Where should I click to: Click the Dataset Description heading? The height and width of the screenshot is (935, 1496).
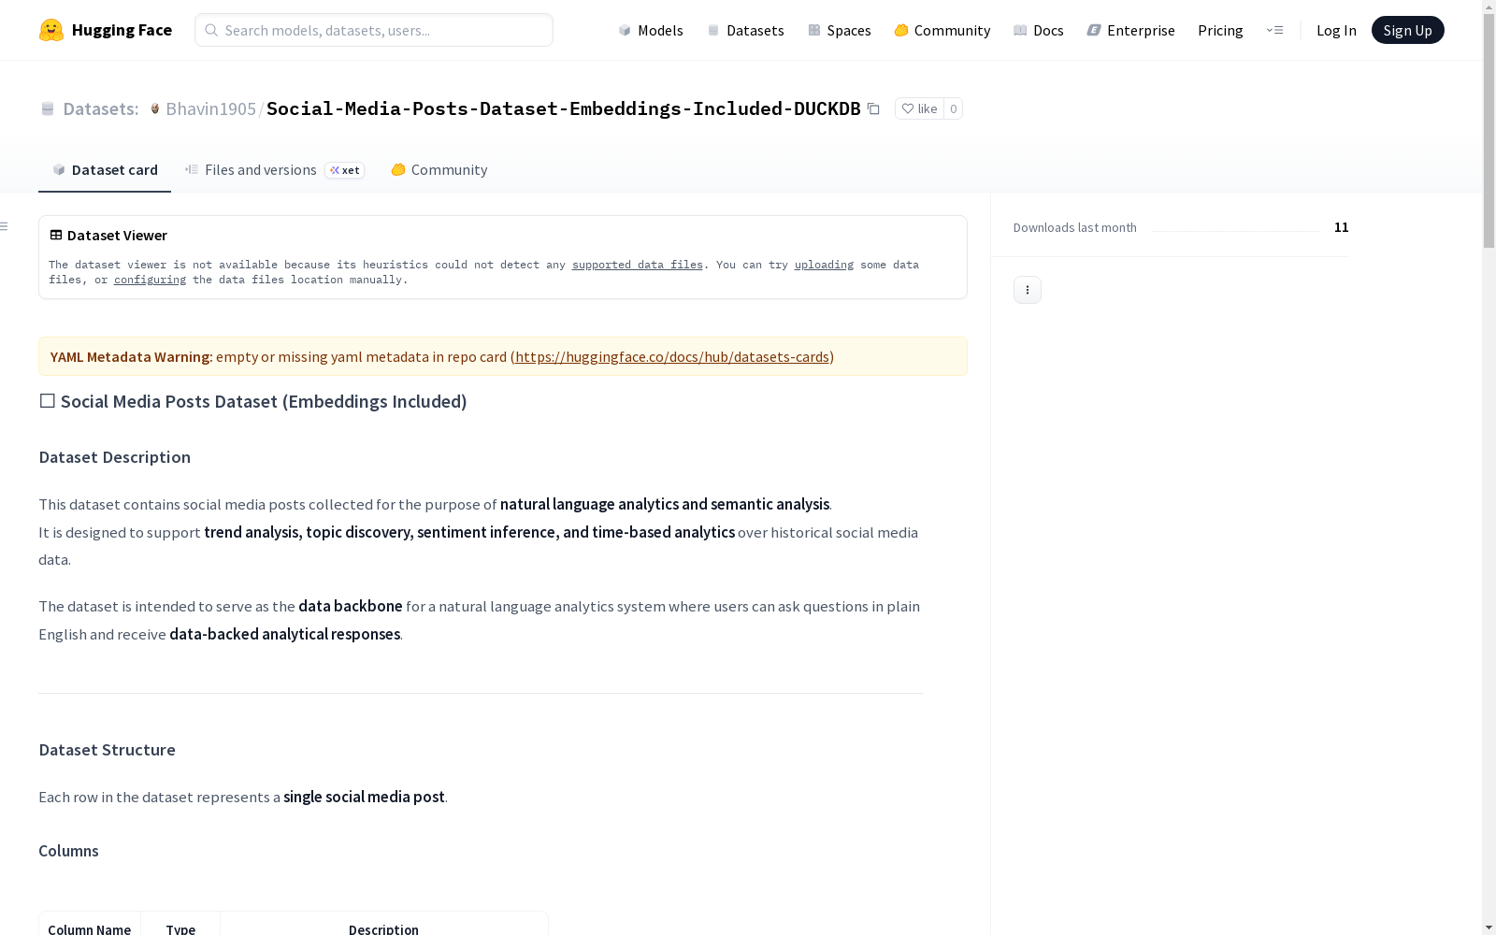coord(114,457)
